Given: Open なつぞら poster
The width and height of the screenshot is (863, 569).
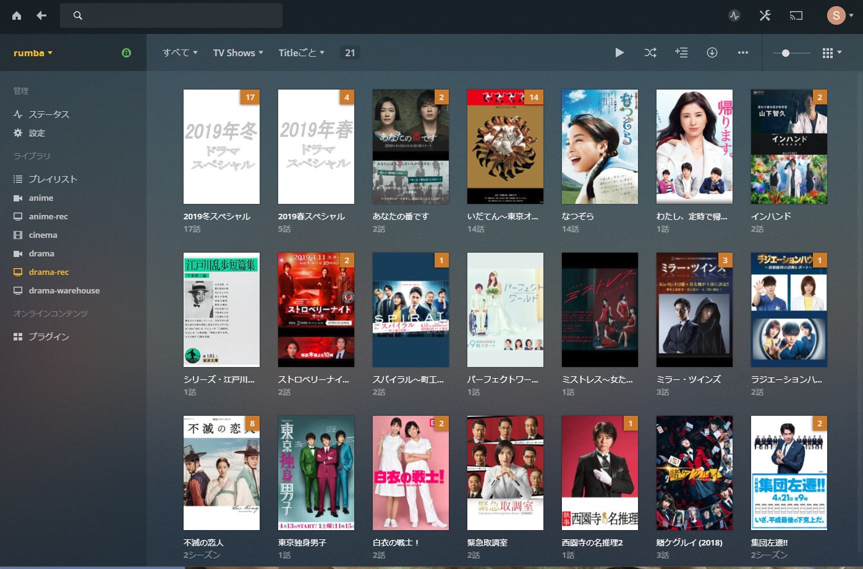Looking at the screenshot, I should (x=600, y=146).
